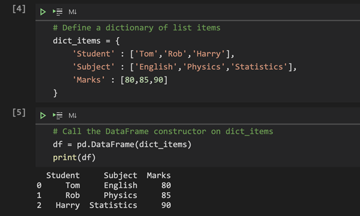Click the 'Subject' key in the dictionary
The image size is (360, 216).
point(93,67)
